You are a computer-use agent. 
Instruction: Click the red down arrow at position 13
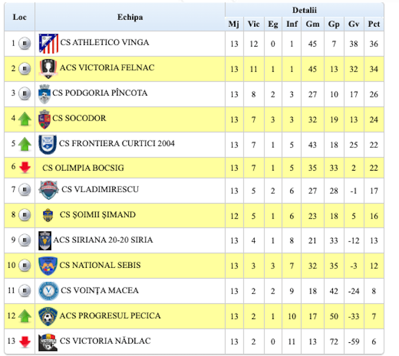click(24, 342)
